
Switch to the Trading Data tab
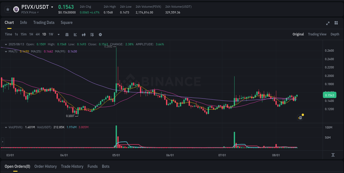point(44,23)
